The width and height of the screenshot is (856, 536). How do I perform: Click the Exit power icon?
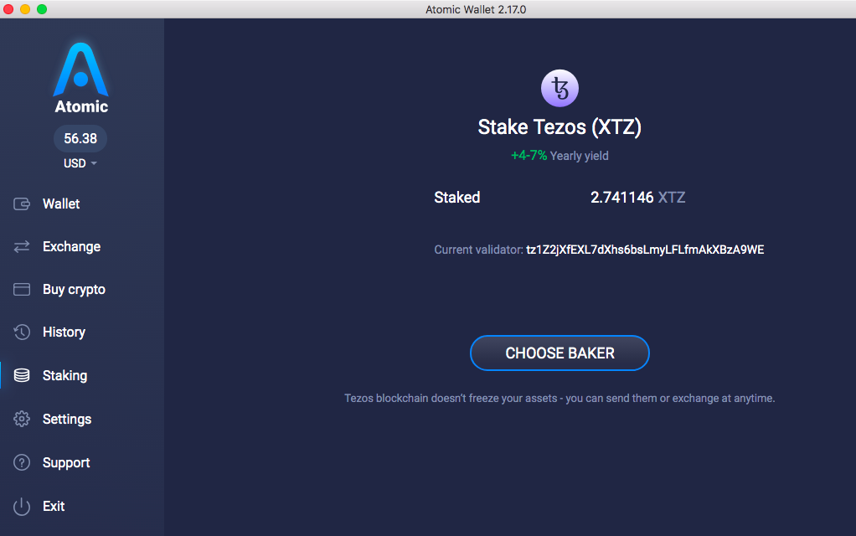22,506
